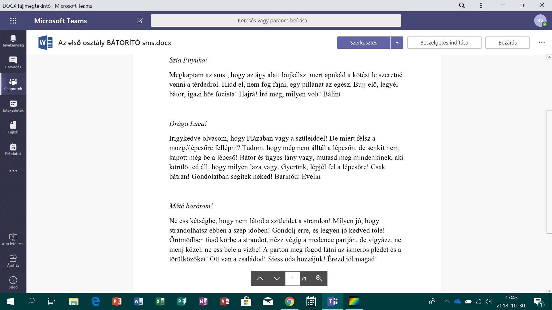Click the vertical scrollbar thumb

[x=549, y=172]
